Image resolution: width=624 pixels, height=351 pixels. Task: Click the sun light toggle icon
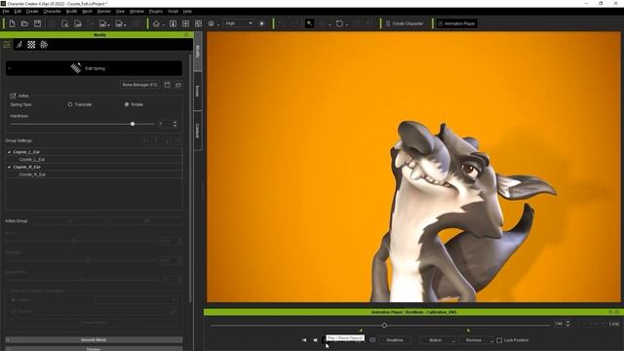click(x=261, y=23)
